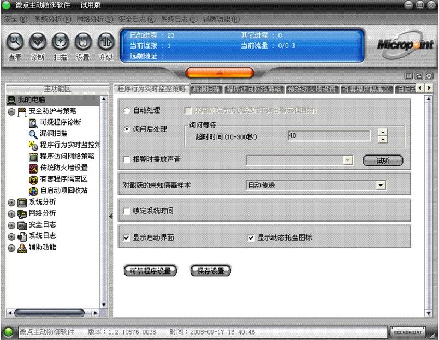Click the first small panel icon above the tab strip
439x340 pixels.
tap(408, 76)
